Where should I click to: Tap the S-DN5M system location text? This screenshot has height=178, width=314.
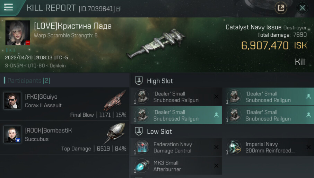coord(12,65)
